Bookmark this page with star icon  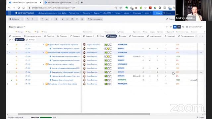pos(121,8)
